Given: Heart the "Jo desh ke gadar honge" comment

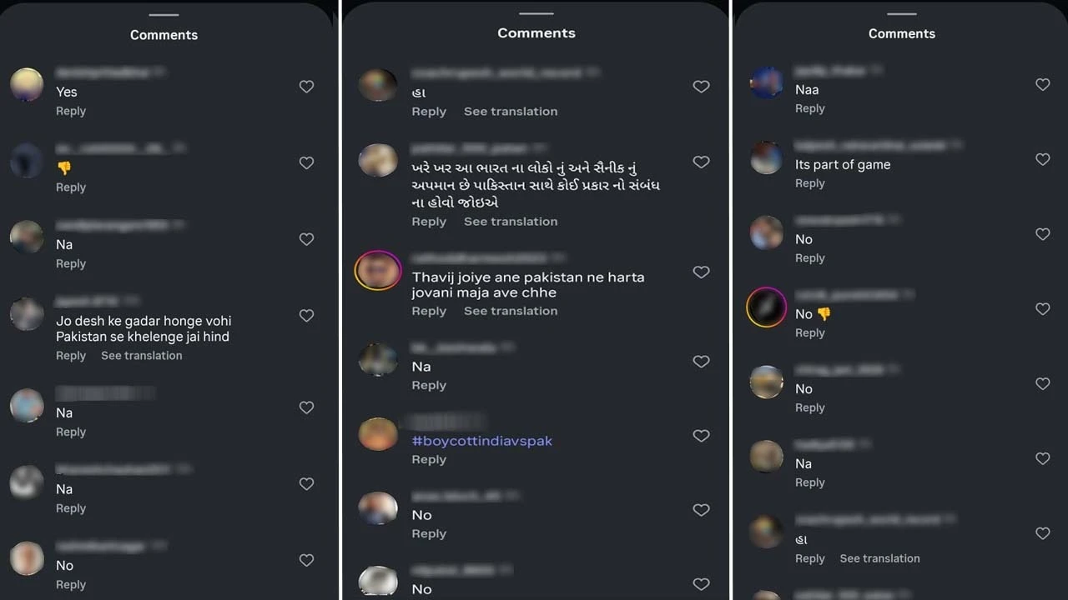Looking at the screenshot, I should coord(306,316).
